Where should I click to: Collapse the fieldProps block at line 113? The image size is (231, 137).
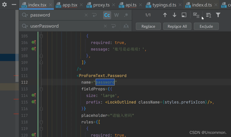41,89
